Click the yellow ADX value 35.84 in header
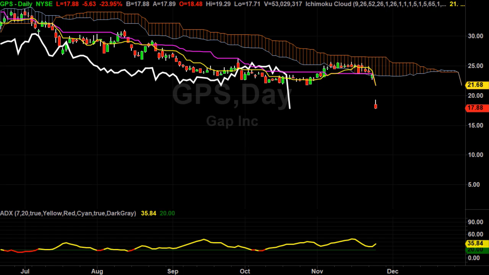489x275 pixels. pyautogui.click(x=148, y=213)
